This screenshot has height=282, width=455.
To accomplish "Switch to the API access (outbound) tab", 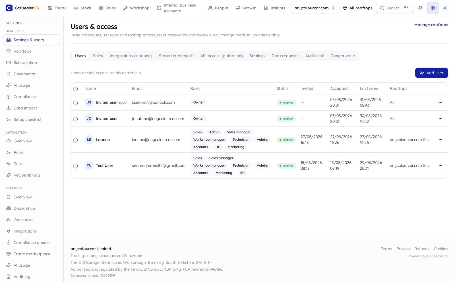I will pos(222,56).
